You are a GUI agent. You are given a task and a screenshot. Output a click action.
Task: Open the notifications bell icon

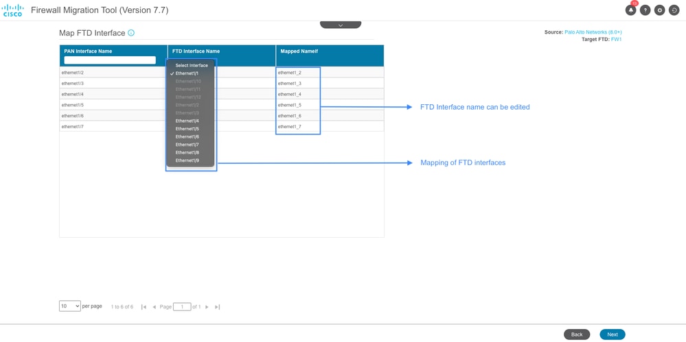pyautogui.click(x=630, y=10)
